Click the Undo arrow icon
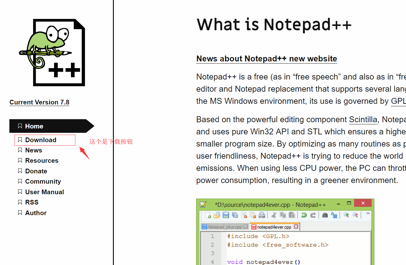The width and height of the screenshot is (406, 265). (x=304, y=215)
